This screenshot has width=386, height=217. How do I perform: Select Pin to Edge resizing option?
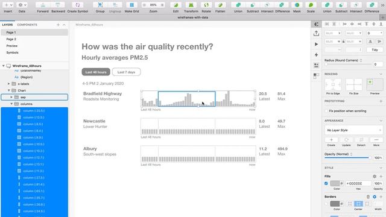(333, 84)
